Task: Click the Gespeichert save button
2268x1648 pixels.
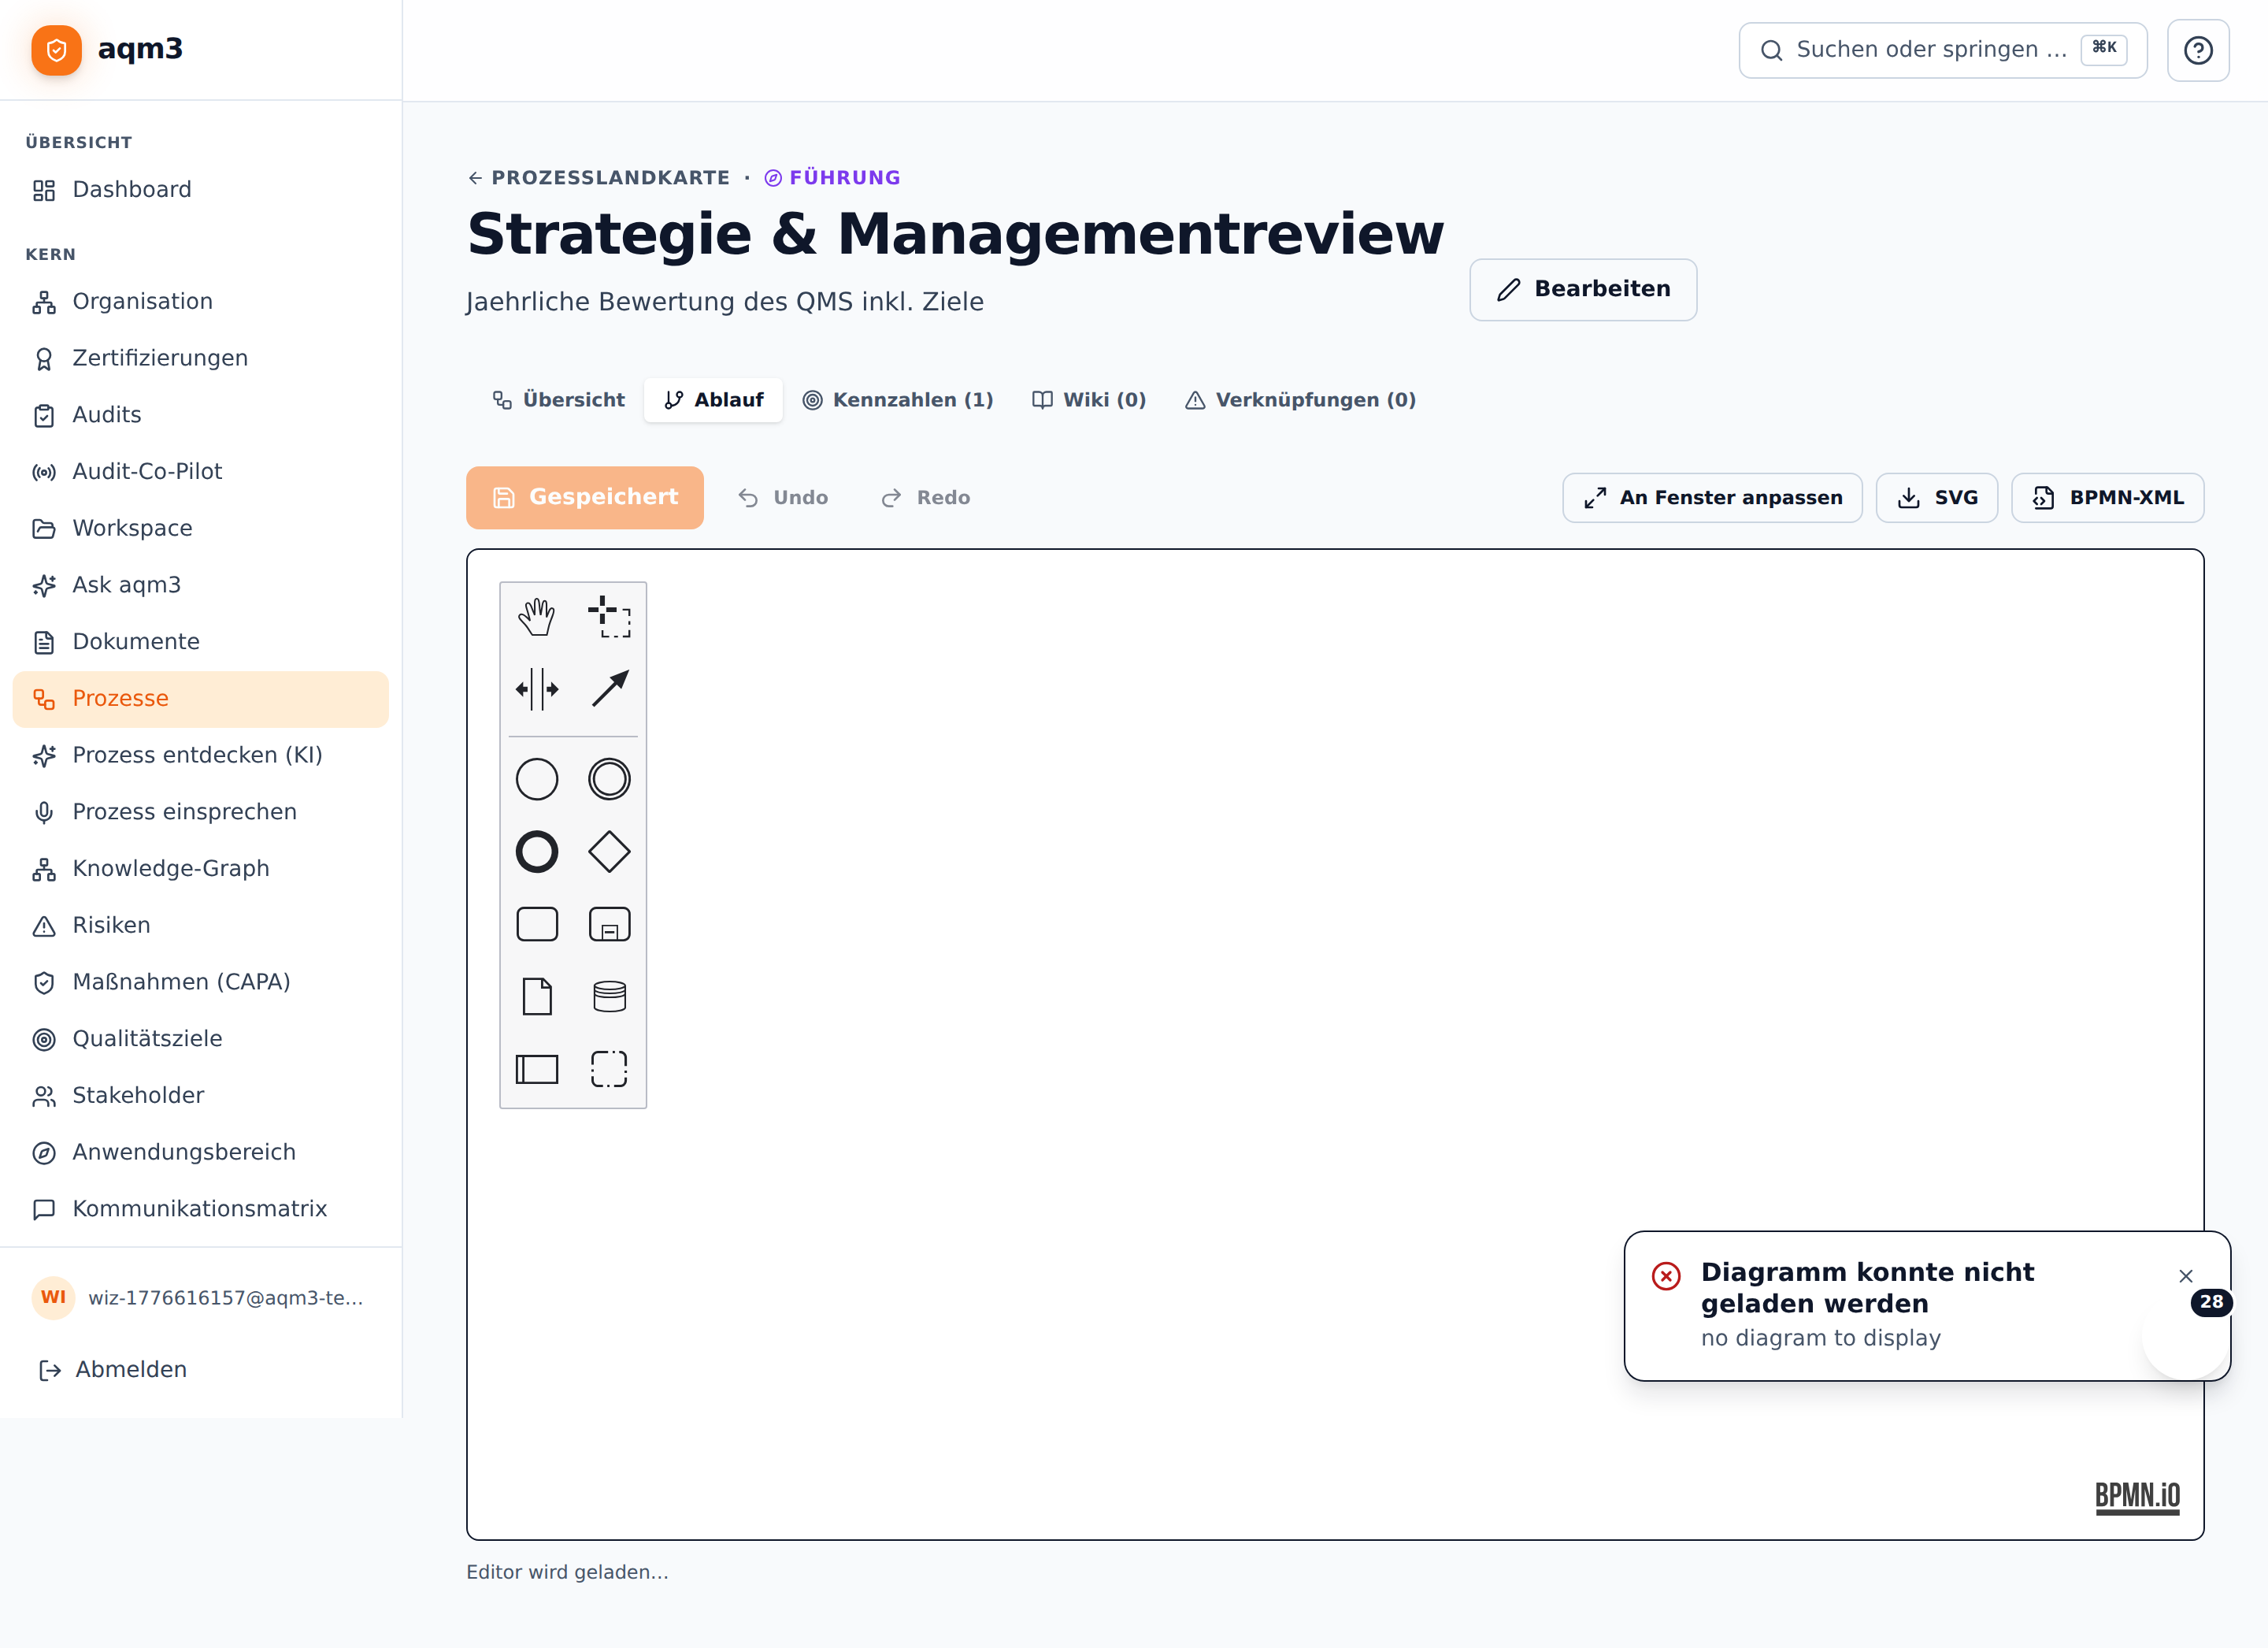Action: [585, 497]
